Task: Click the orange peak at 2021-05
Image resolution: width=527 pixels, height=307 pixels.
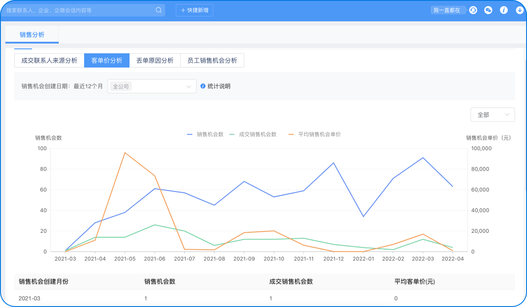Action: [125, 153]
